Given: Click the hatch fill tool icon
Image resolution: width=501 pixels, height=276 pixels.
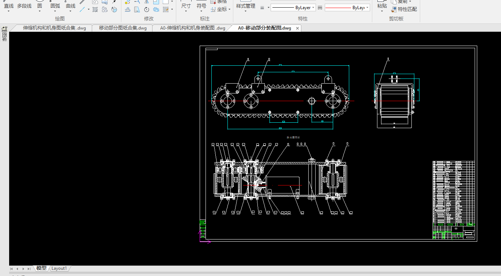Looking at the screenshot, I should [x=95, y=9].
